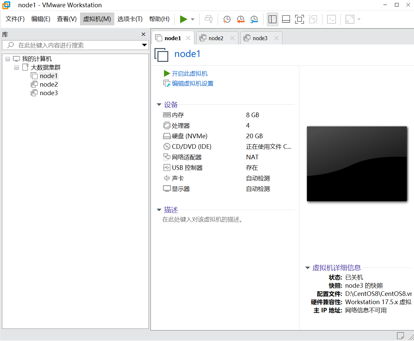Toggle the library panel visibility icon
The image size is (414, 341).
point(272,19)
